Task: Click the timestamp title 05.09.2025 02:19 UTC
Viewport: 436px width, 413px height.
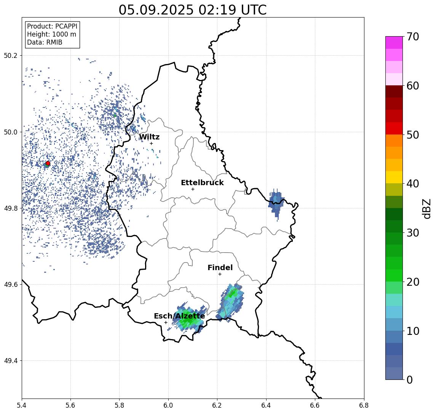Action: coord(192,10)
